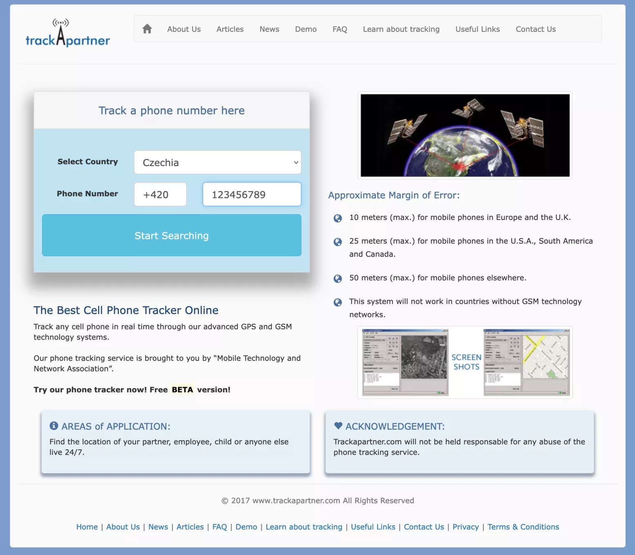Open Demo in top navigation

(x=306, y=29)
